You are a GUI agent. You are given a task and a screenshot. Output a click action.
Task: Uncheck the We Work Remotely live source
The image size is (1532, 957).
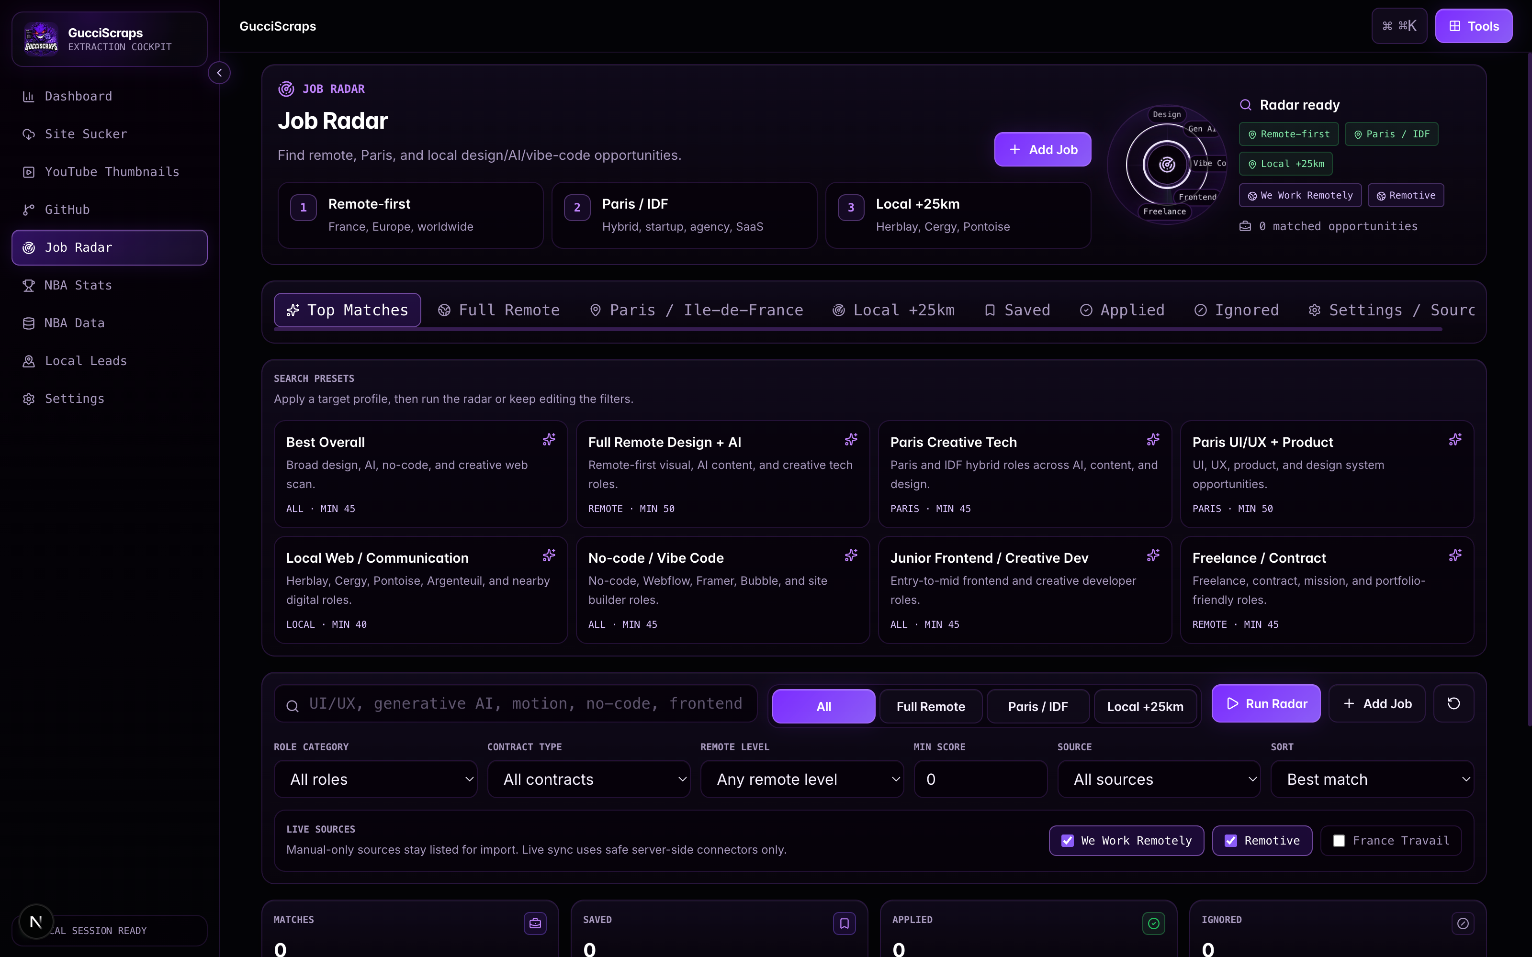[x=1067, y=841]
